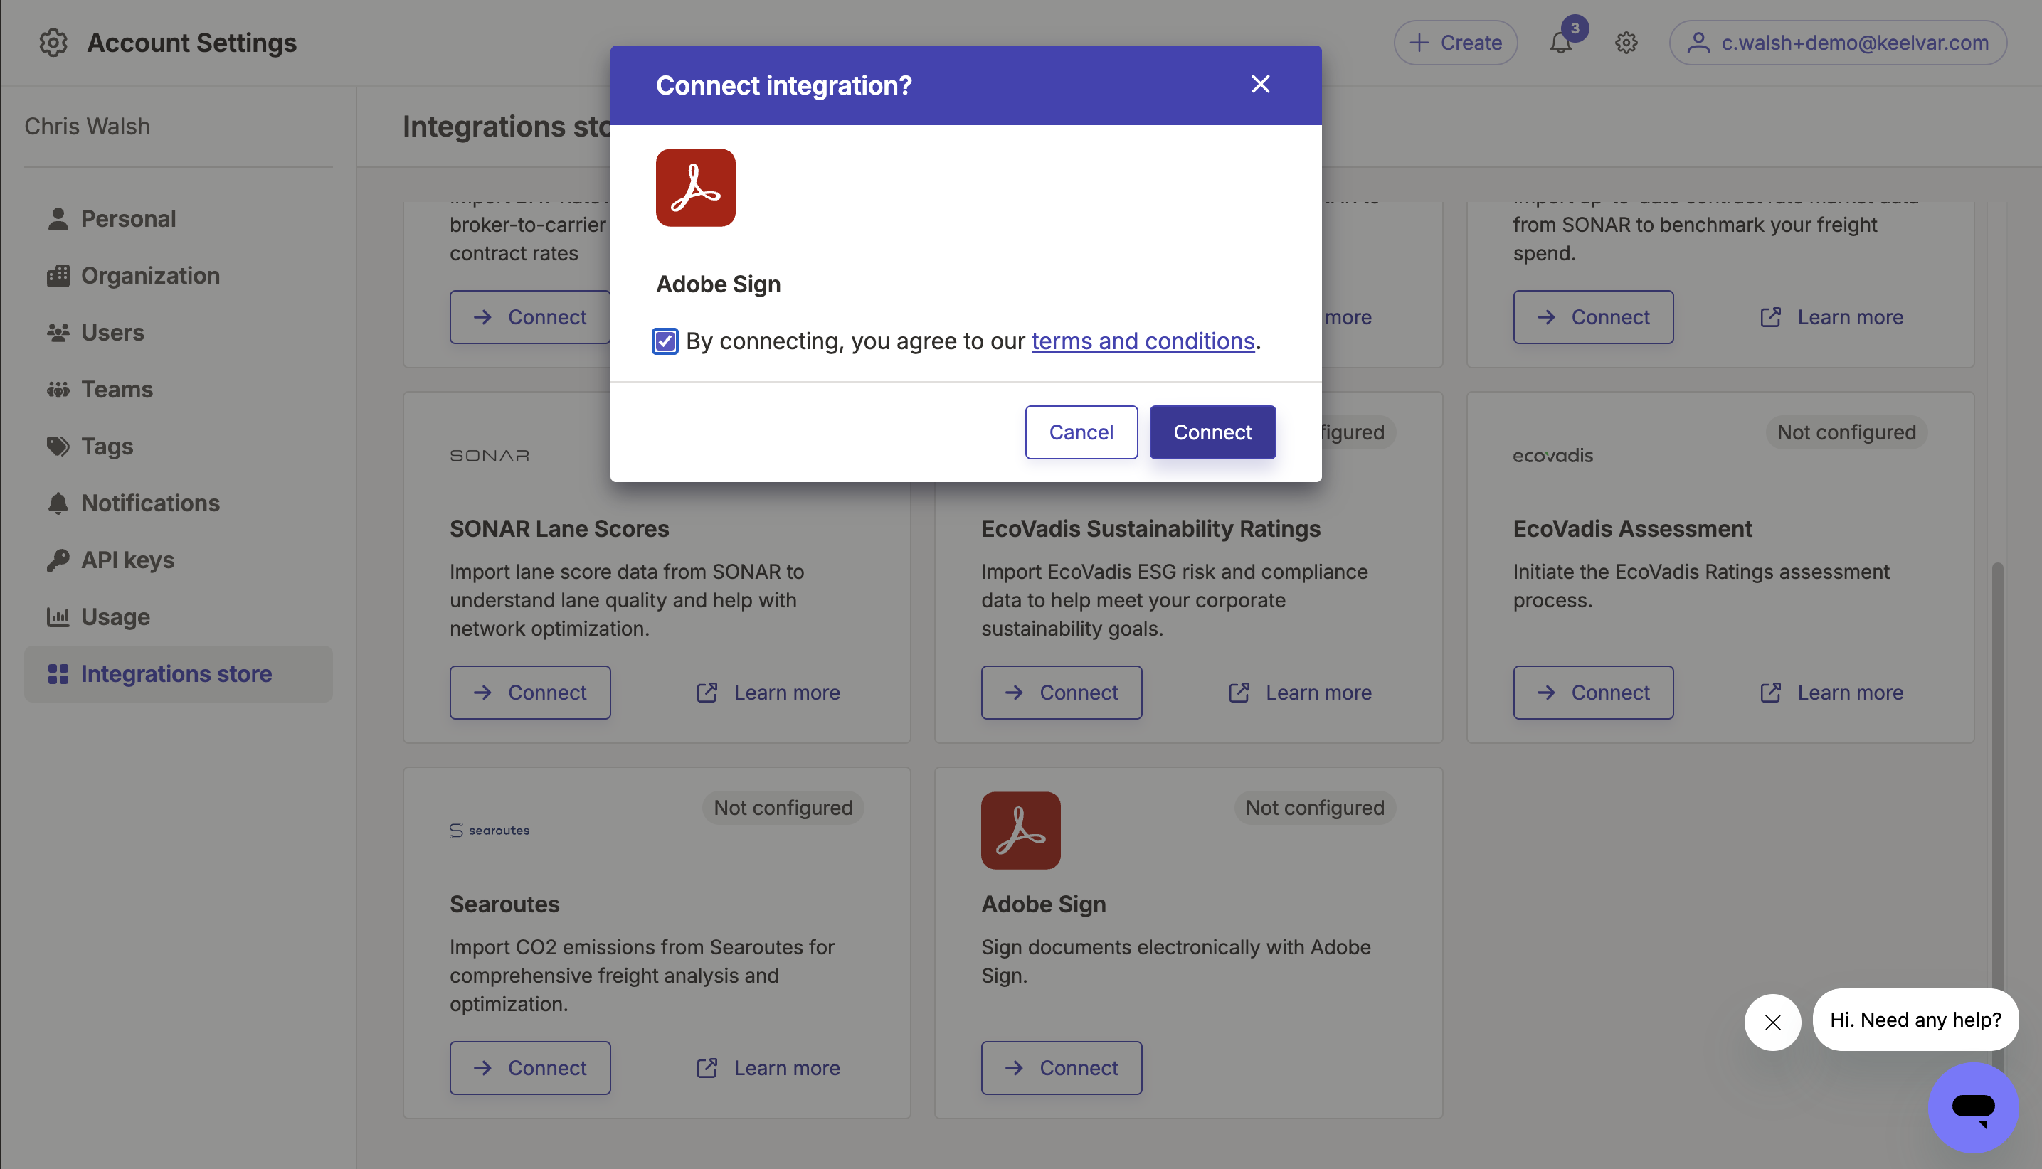Close the Connect integration dialog
The height and width of the screenshot is (1169, 2042).
pos(1259,85)
